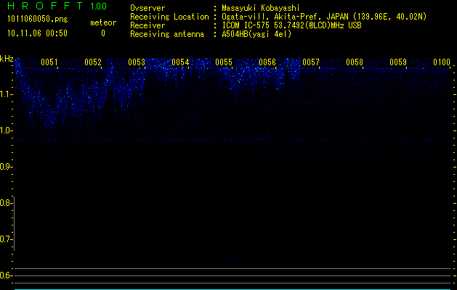
Task: Click the timestamp 10.11.06 00:50
Action: tap(37, 33)
